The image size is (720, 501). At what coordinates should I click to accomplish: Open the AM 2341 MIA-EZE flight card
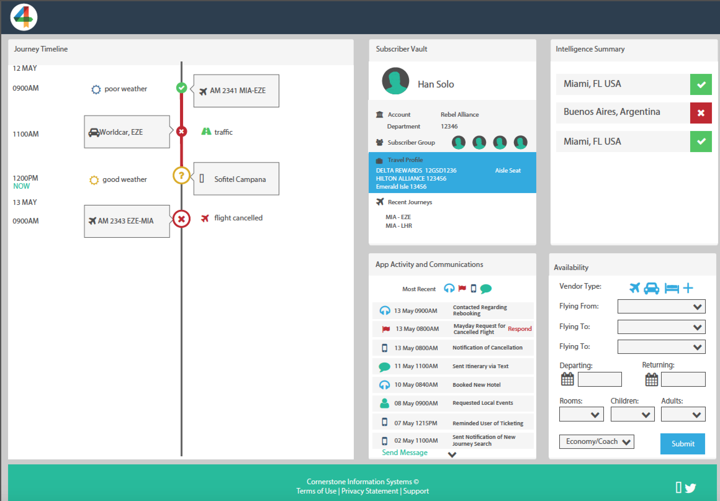[236, 91]
